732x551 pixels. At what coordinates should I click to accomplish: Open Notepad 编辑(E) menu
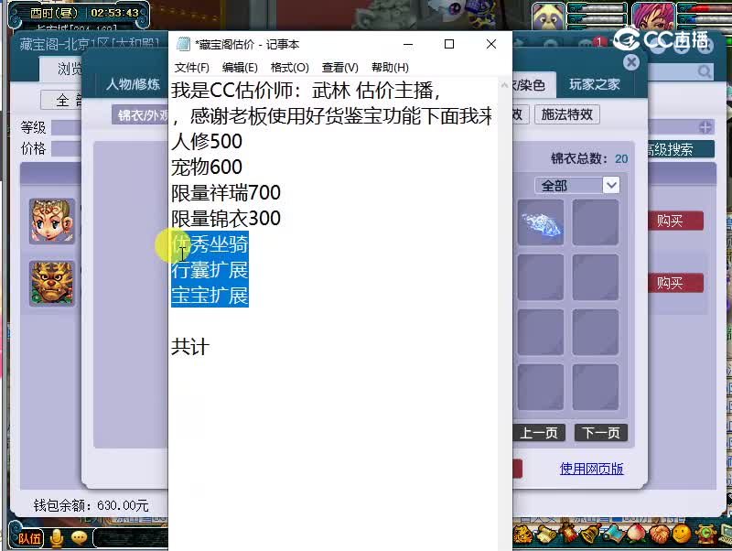(240, 68)
